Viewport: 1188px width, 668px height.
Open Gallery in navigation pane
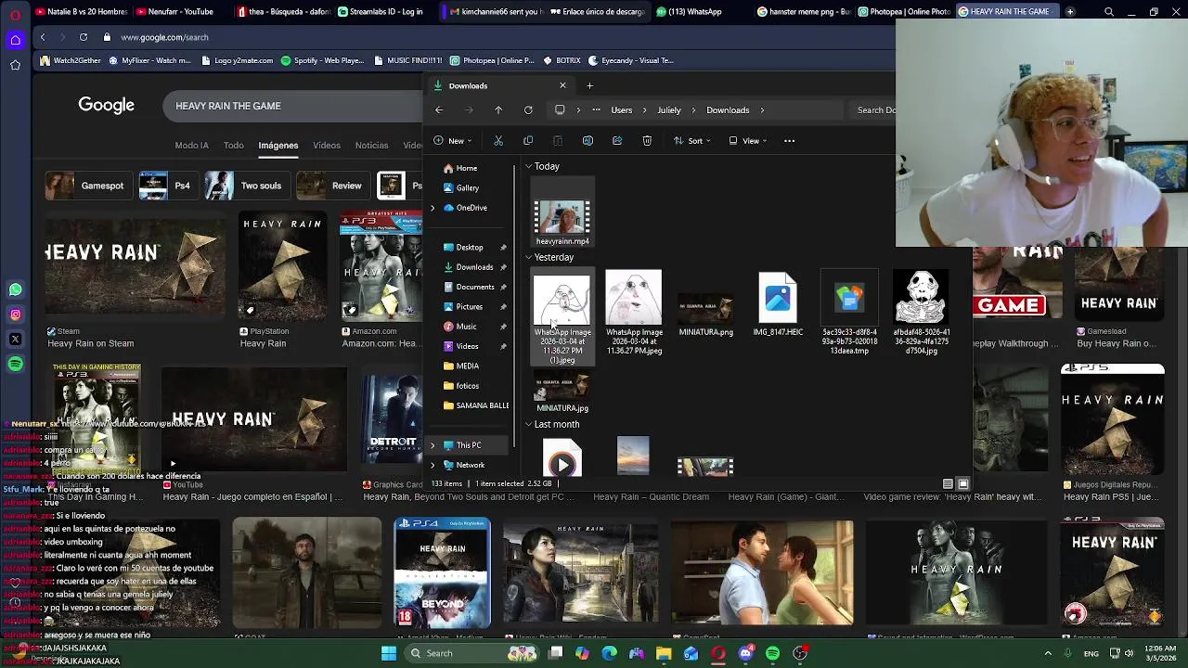[468, 187]
